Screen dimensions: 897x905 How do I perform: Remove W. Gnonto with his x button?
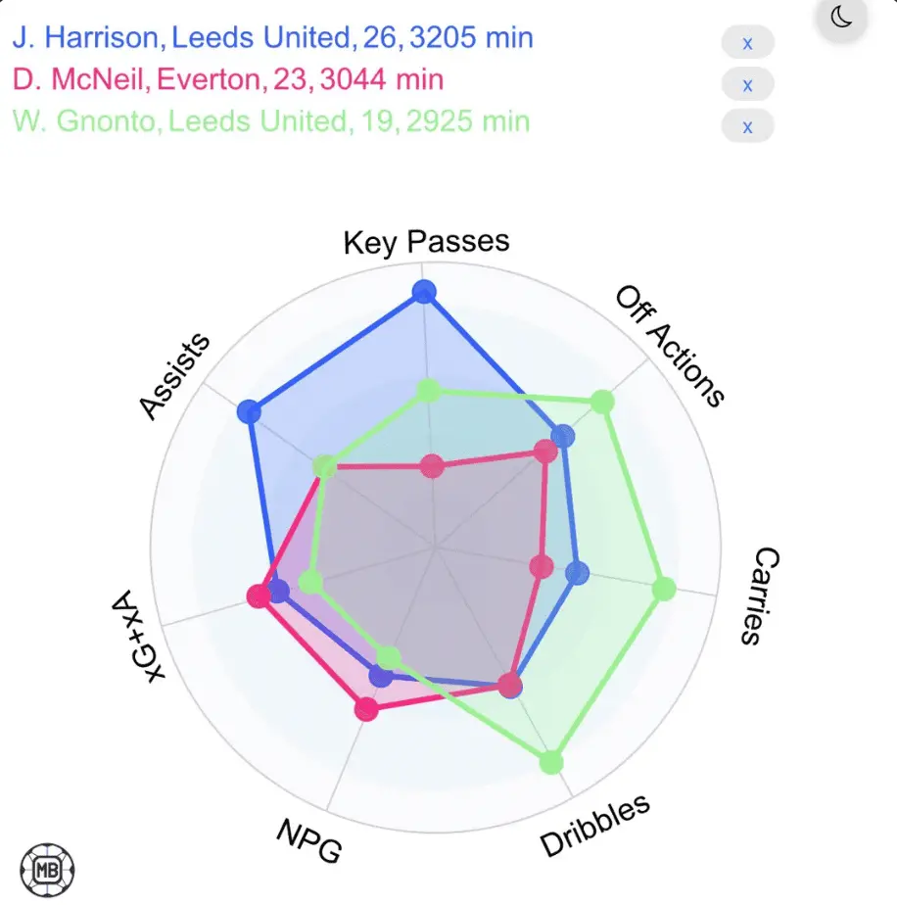click(x=747, y=126)
